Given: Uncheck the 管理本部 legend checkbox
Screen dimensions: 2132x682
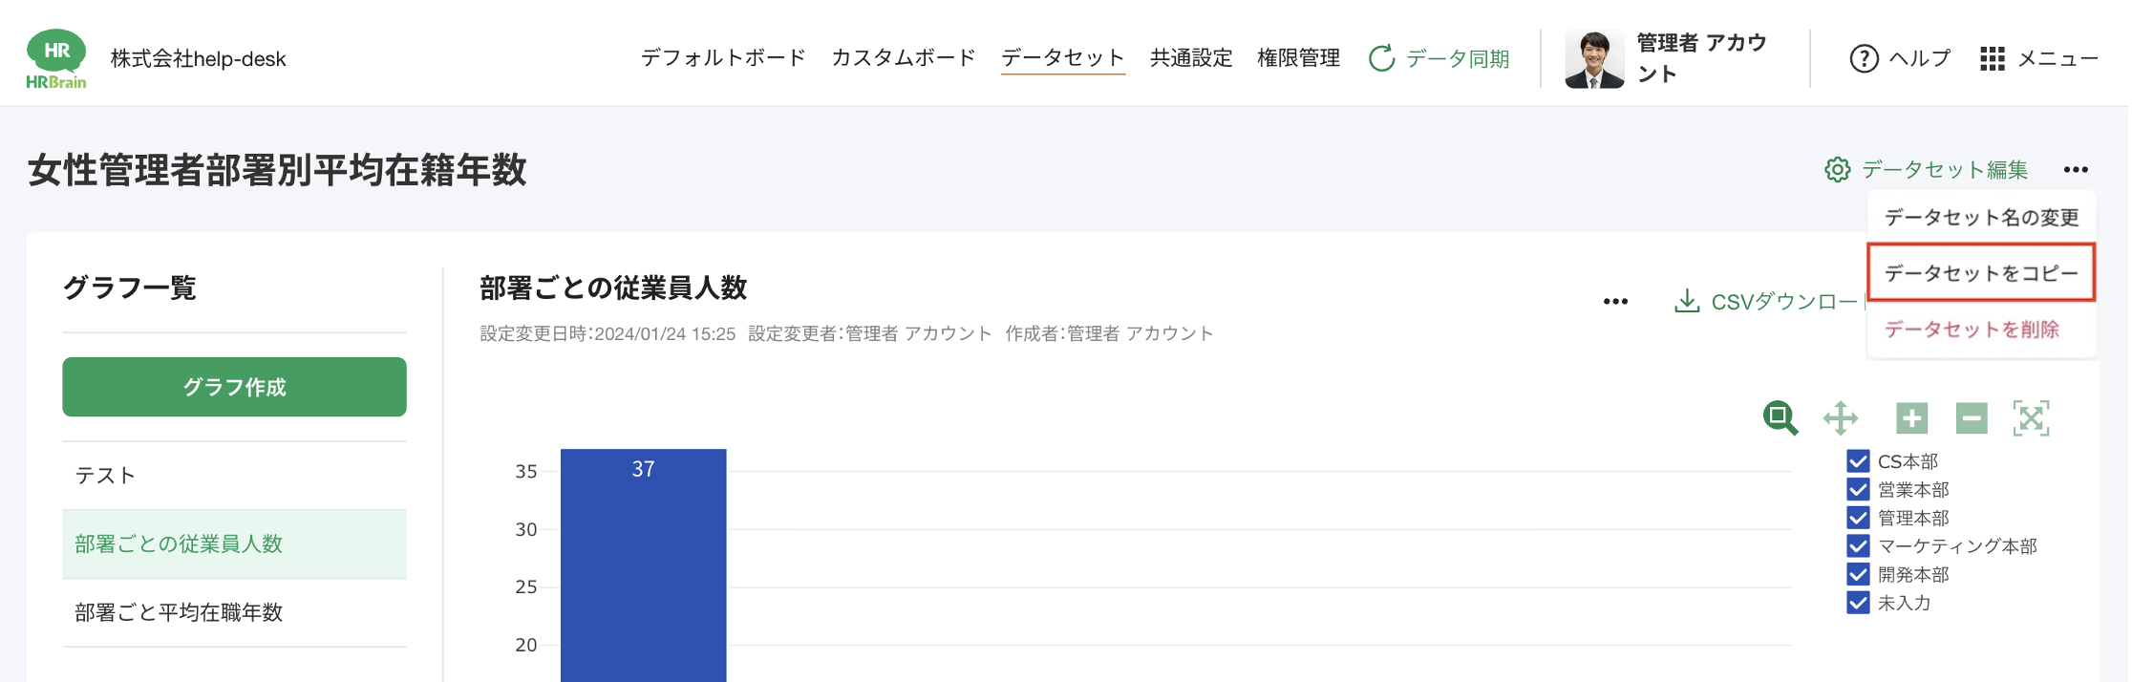Looking at the screenshot, I should [x=1858, y=518].
